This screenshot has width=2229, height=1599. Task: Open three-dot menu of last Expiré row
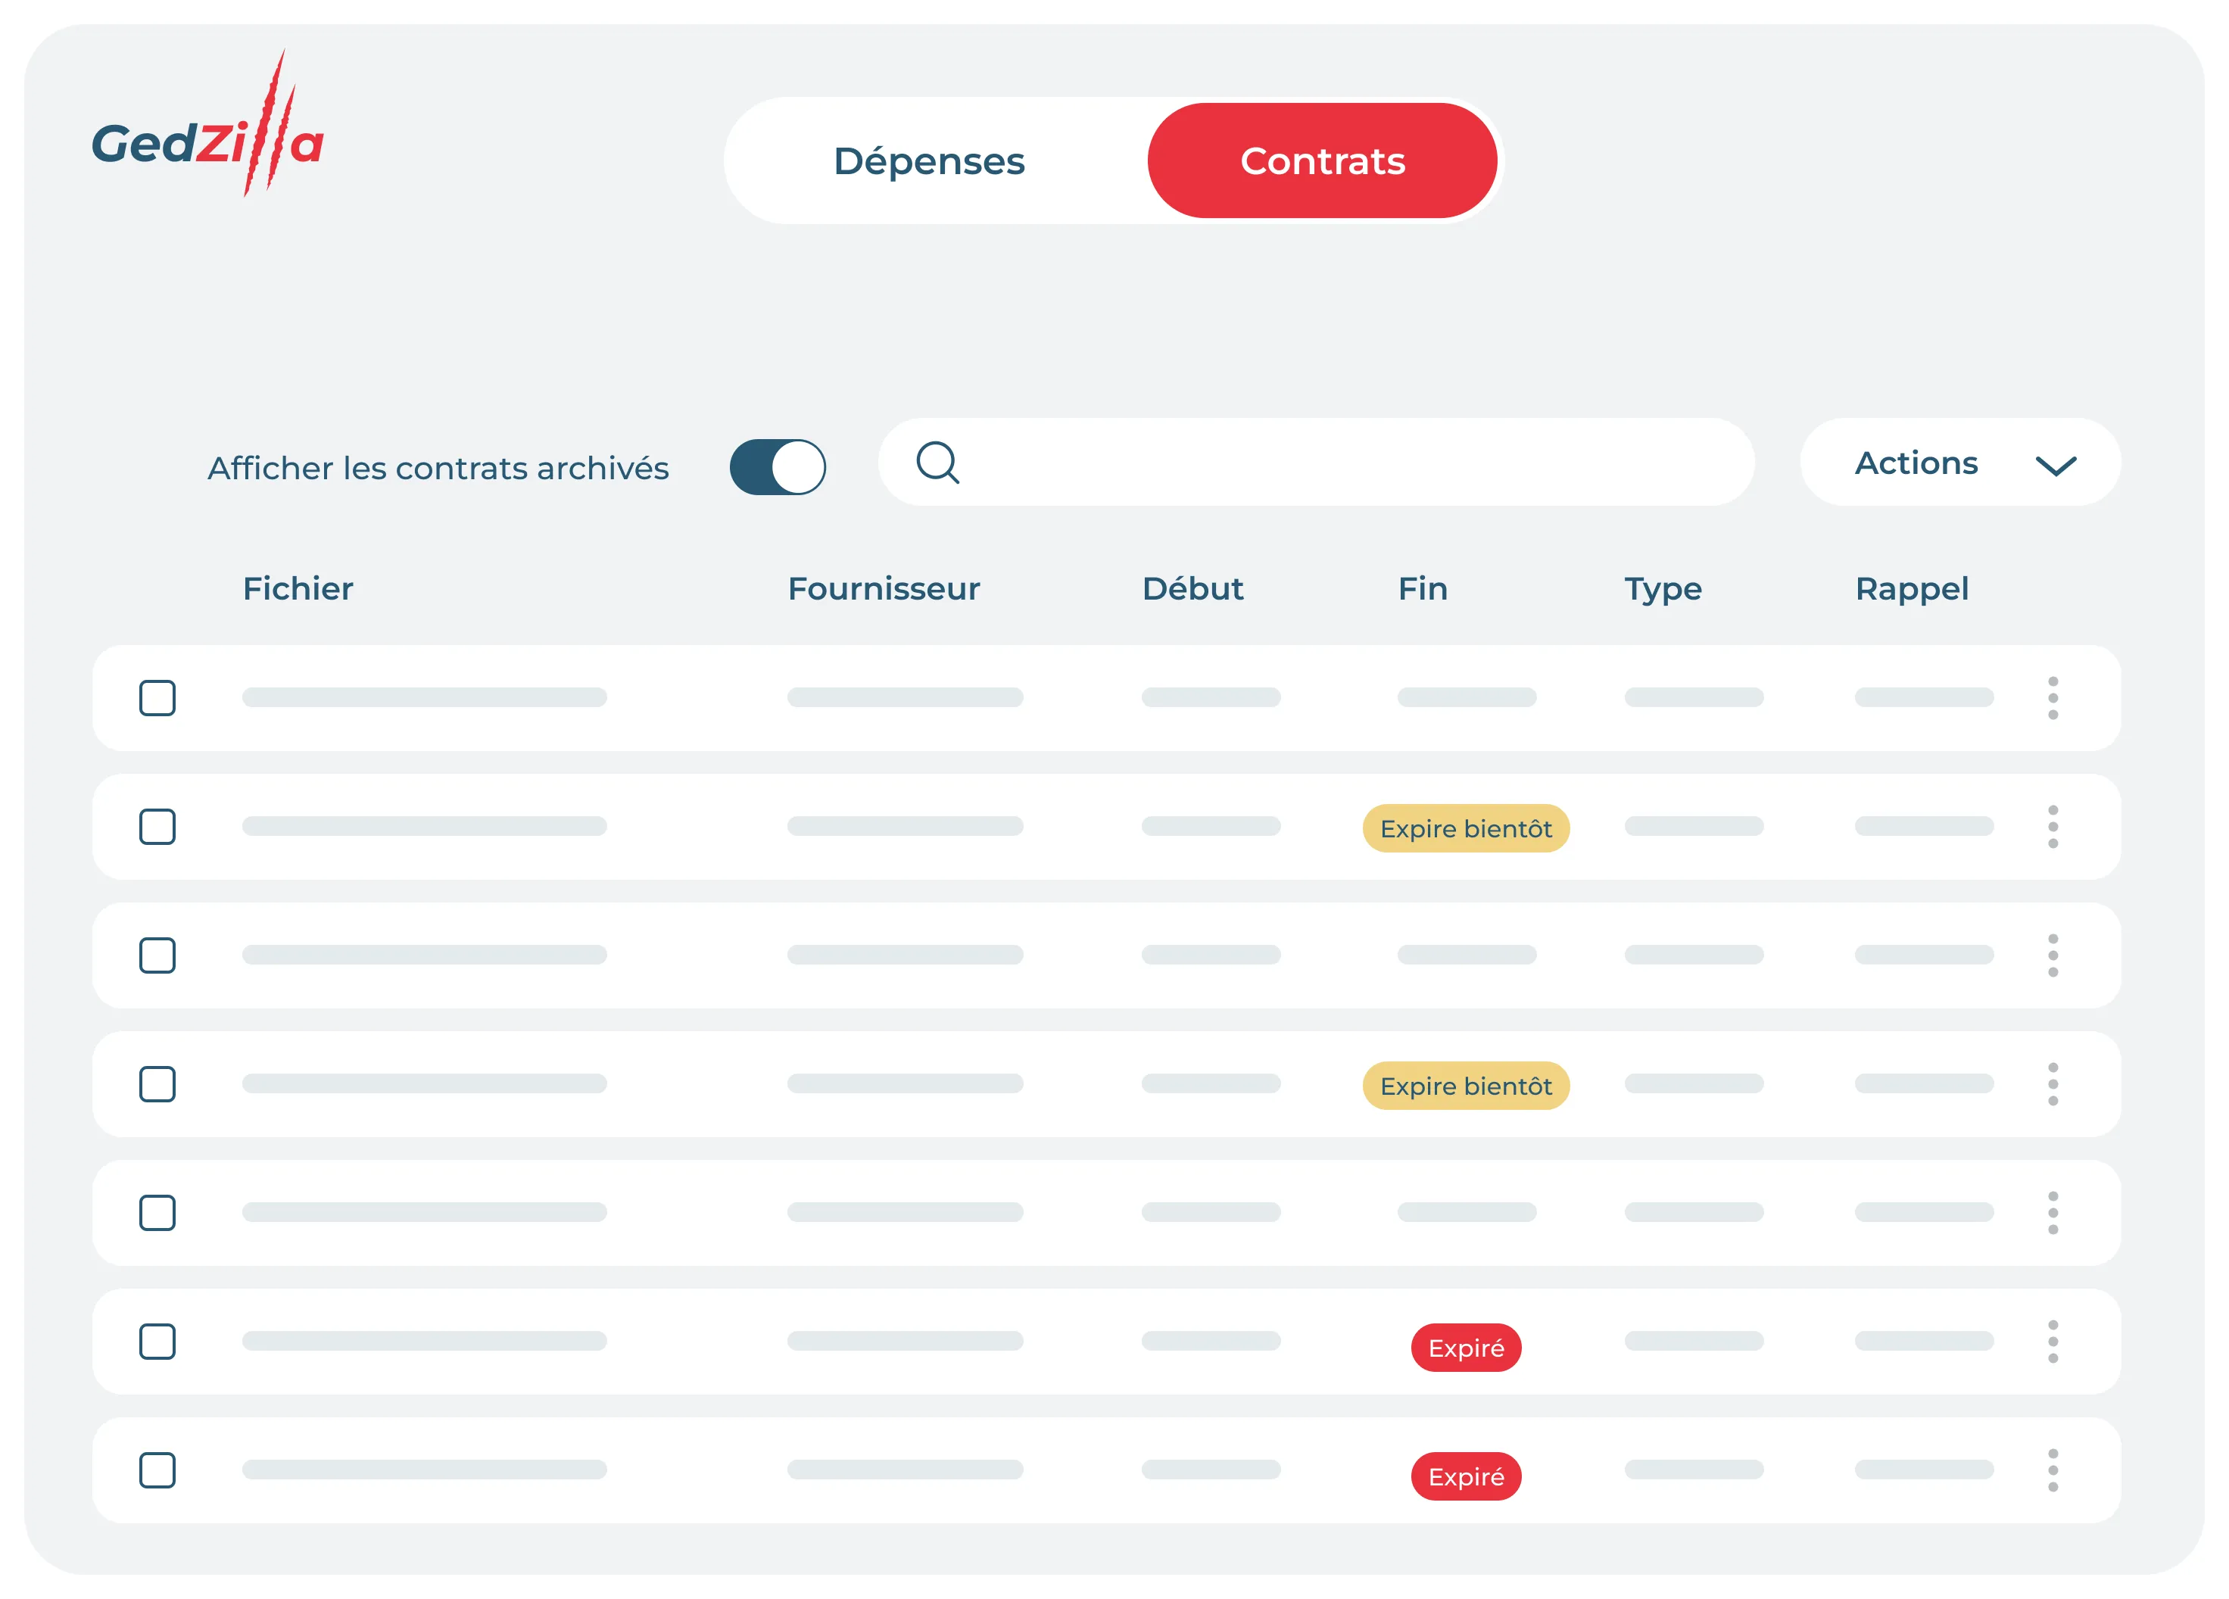[2053, 1470]
